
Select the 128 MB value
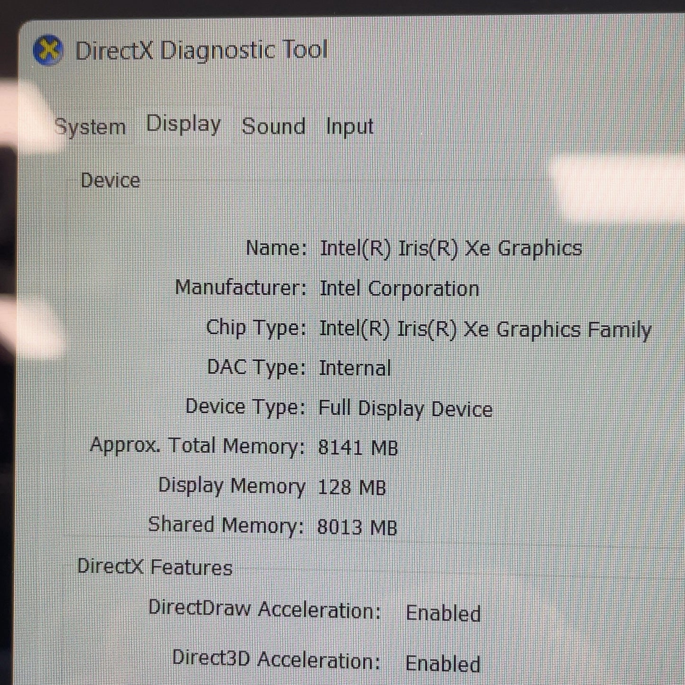click(352, 487)
